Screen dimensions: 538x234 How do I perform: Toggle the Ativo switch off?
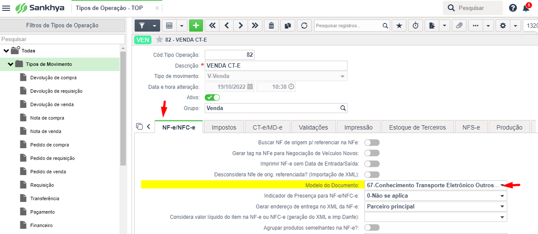(x=212, y=97)
